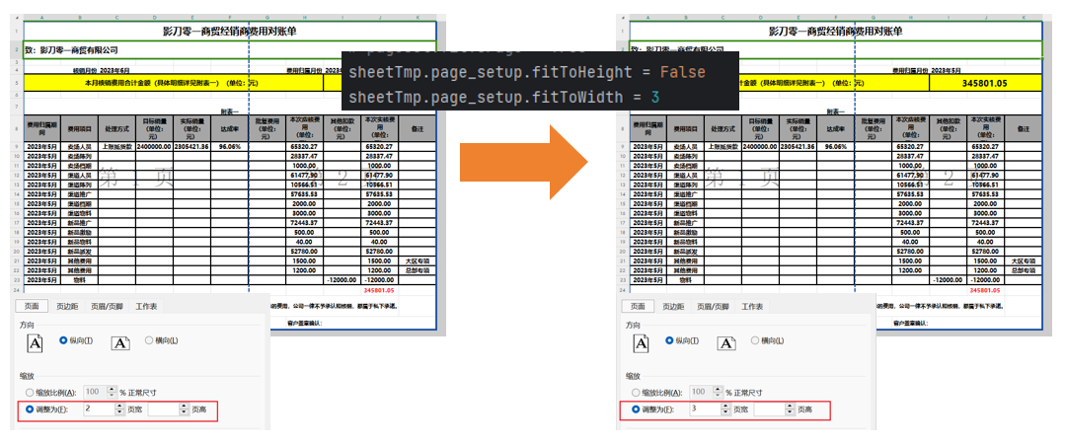1065x445 pixels.
Task: Open the 页边距 tab in left dialog
Action: coord(67,307)
